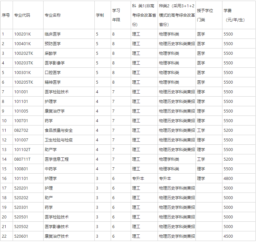257x242 pixels.
Task: Select major name 助产学
Action: (x=51, y=150)
